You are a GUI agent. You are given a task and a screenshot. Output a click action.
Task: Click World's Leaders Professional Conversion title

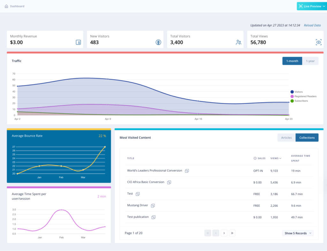[155, 171]
